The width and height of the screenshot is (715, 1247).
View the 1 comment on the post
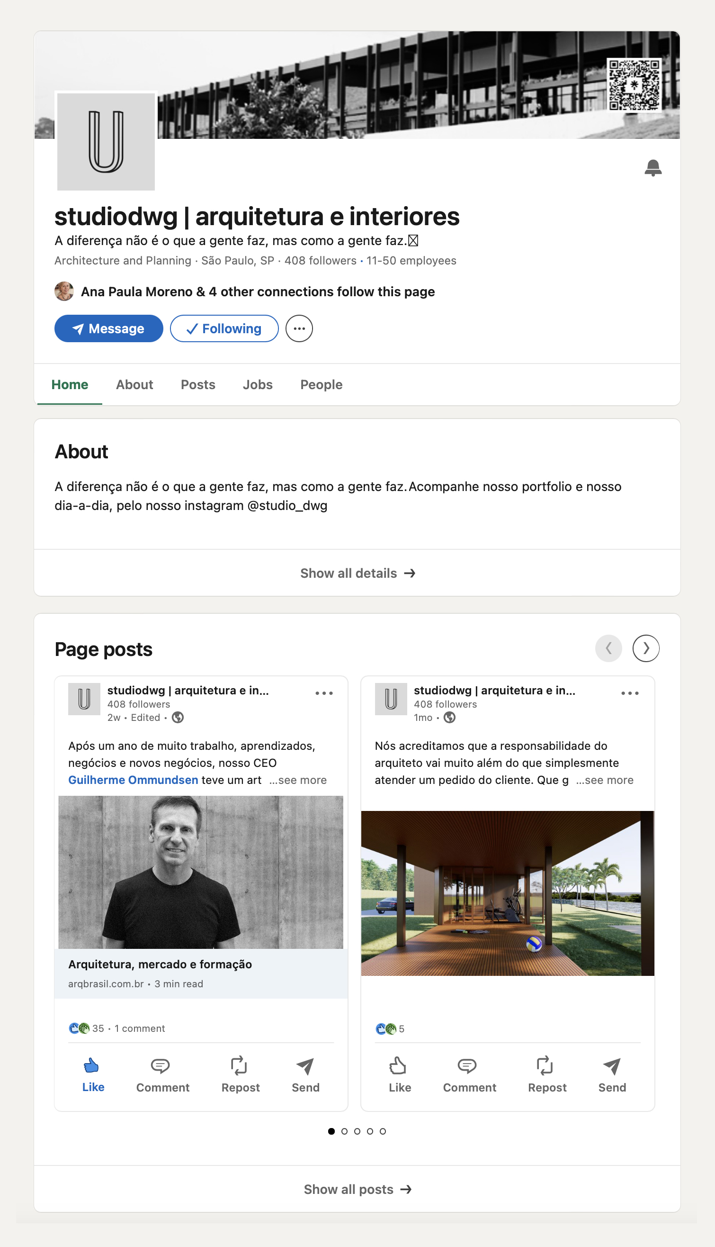(140, 1029)
